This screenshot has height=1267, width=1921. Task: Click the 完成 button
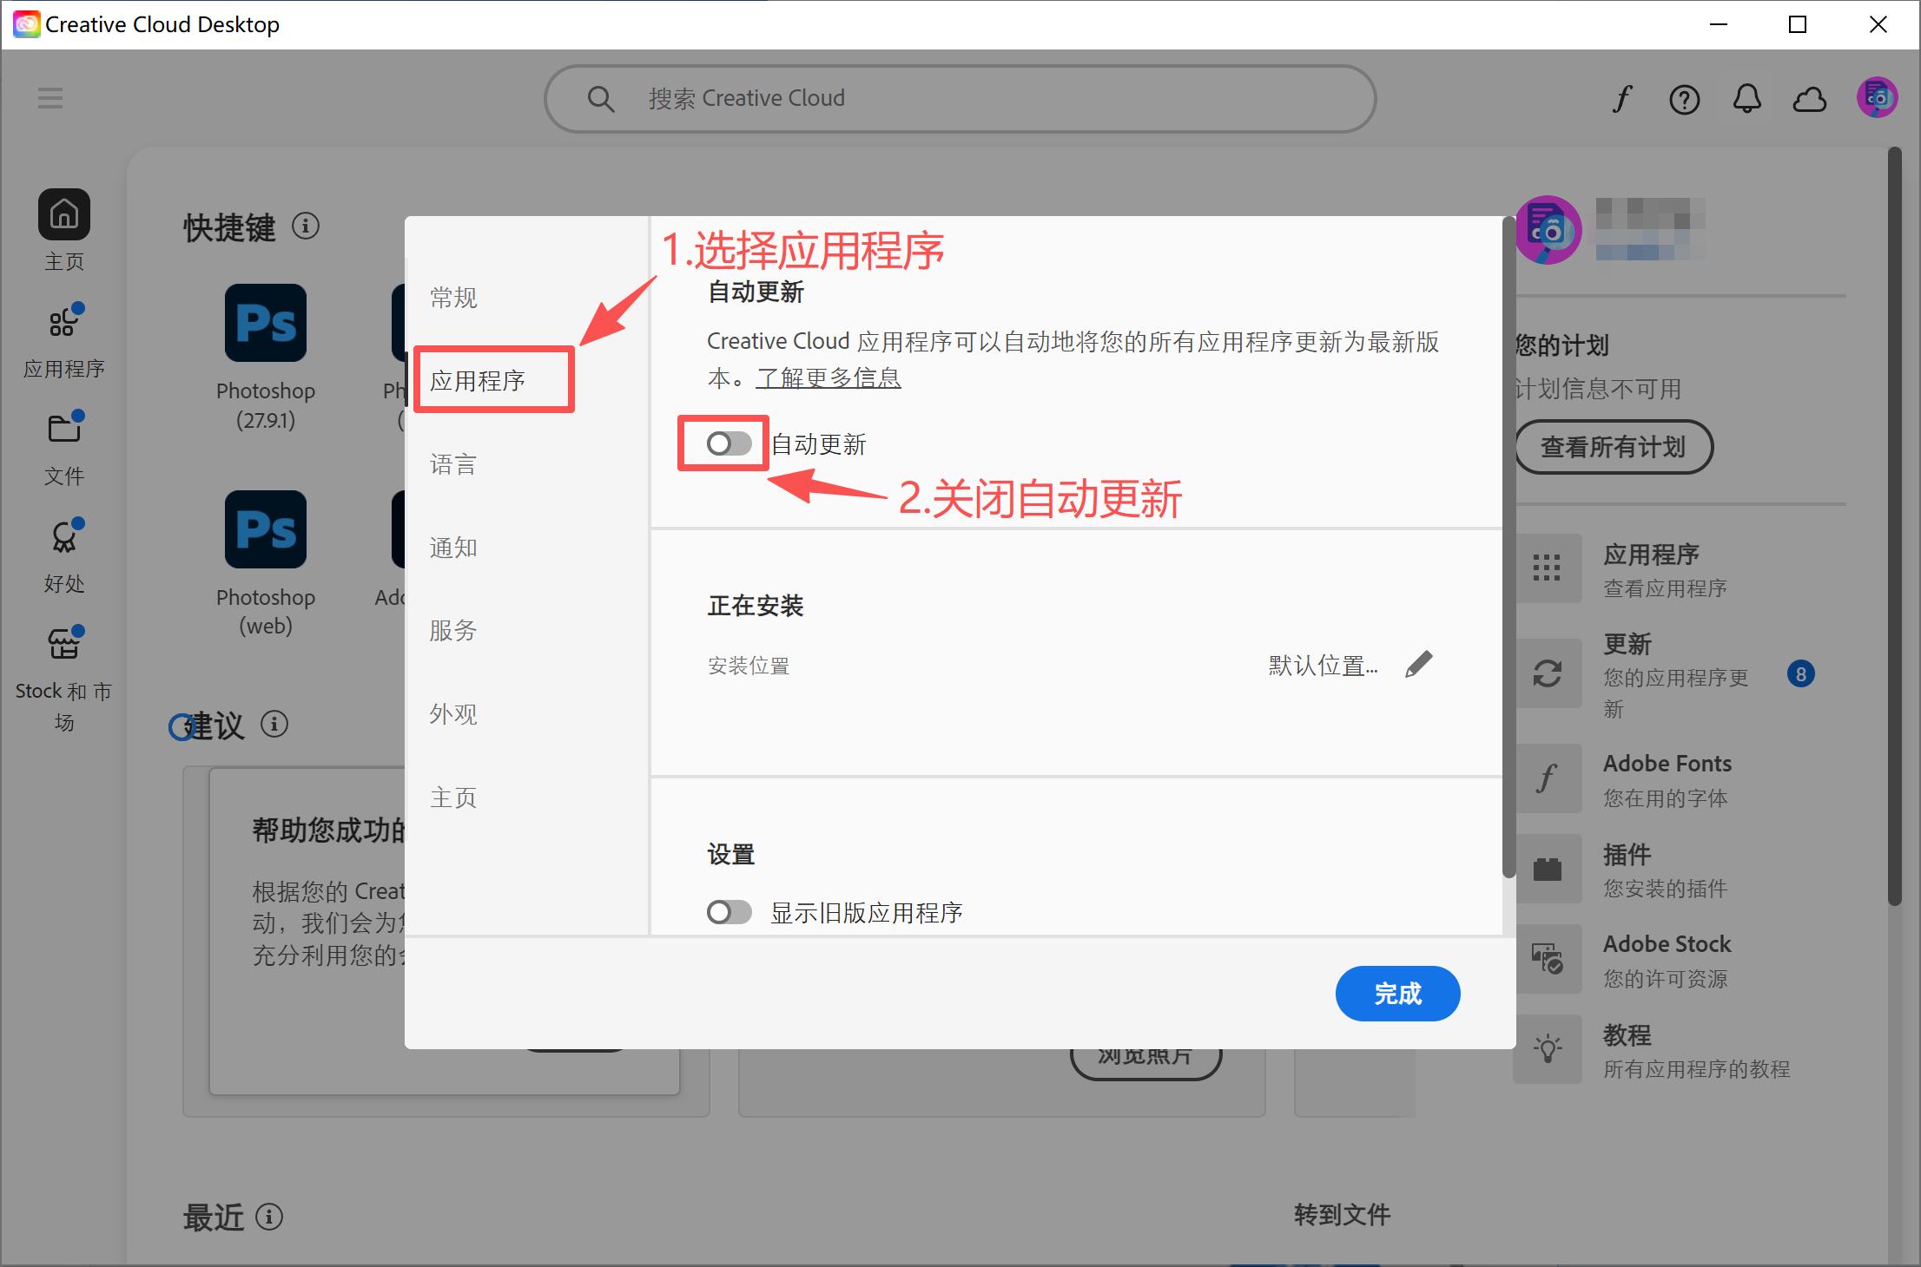click(x=1397, y=994)
